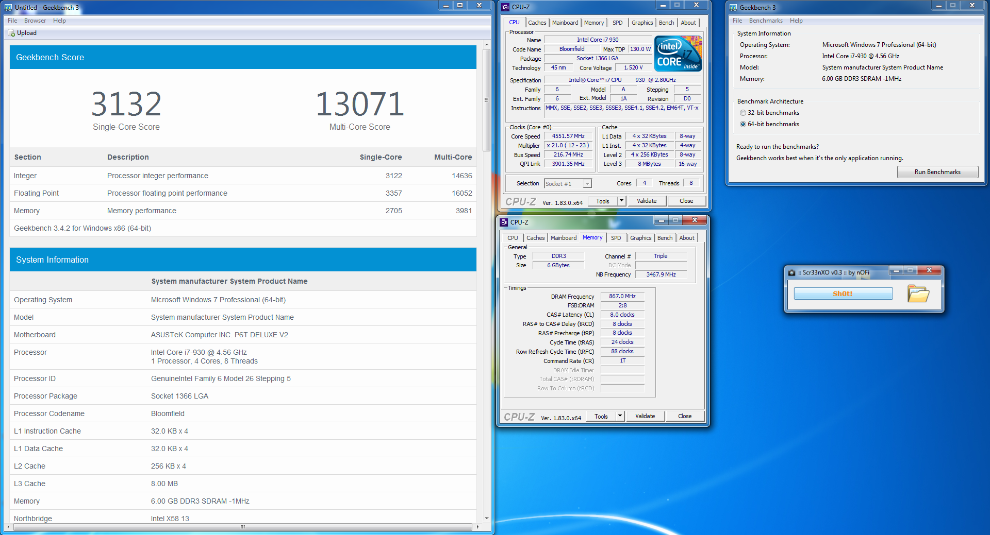Image resolution: width=990 pixels, height=535 pixels.
Task: Click Run Benchmarks button
Action: pos(937,172)
